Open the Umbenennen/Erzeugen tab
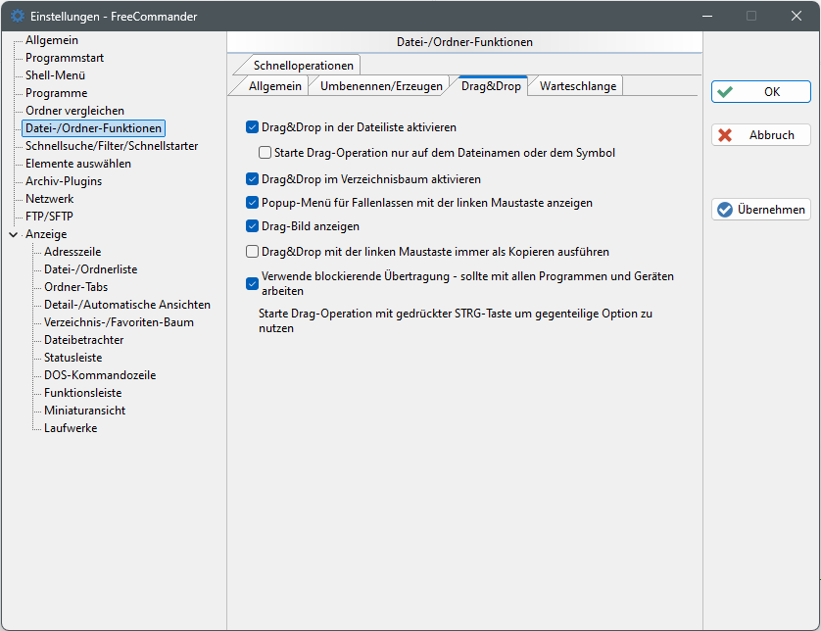This screenshot has width=821, height=631. 381,86
